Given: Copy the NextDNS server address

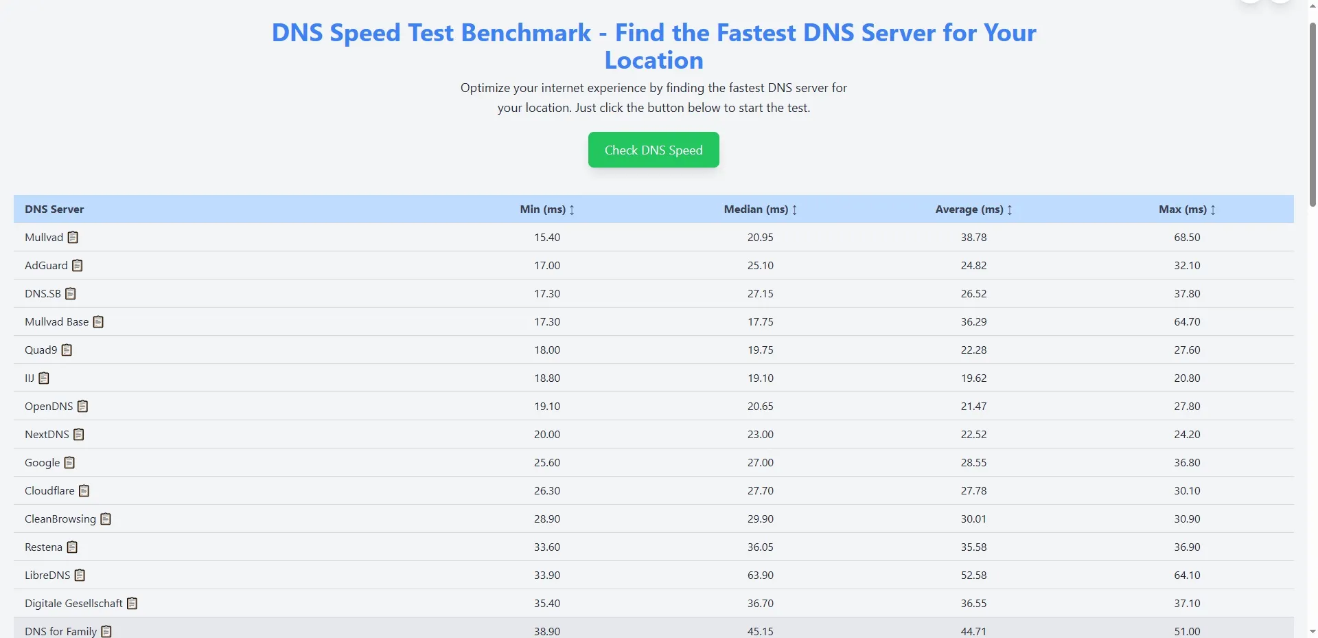Looking at the screenshot, I should [x=79, y=434].
